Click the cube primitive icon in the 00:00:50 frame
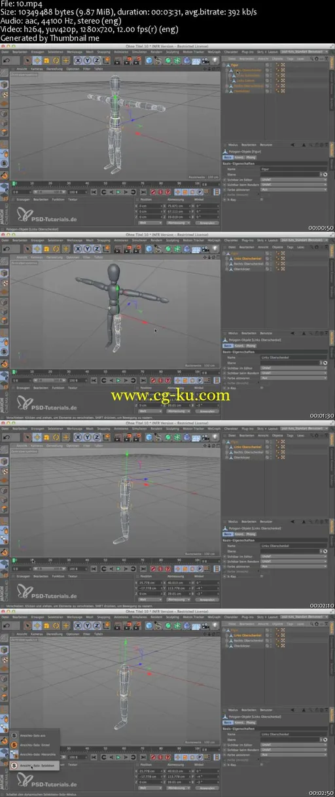The height and width of the screenshot is (797, 335). (x=149, y=60)
